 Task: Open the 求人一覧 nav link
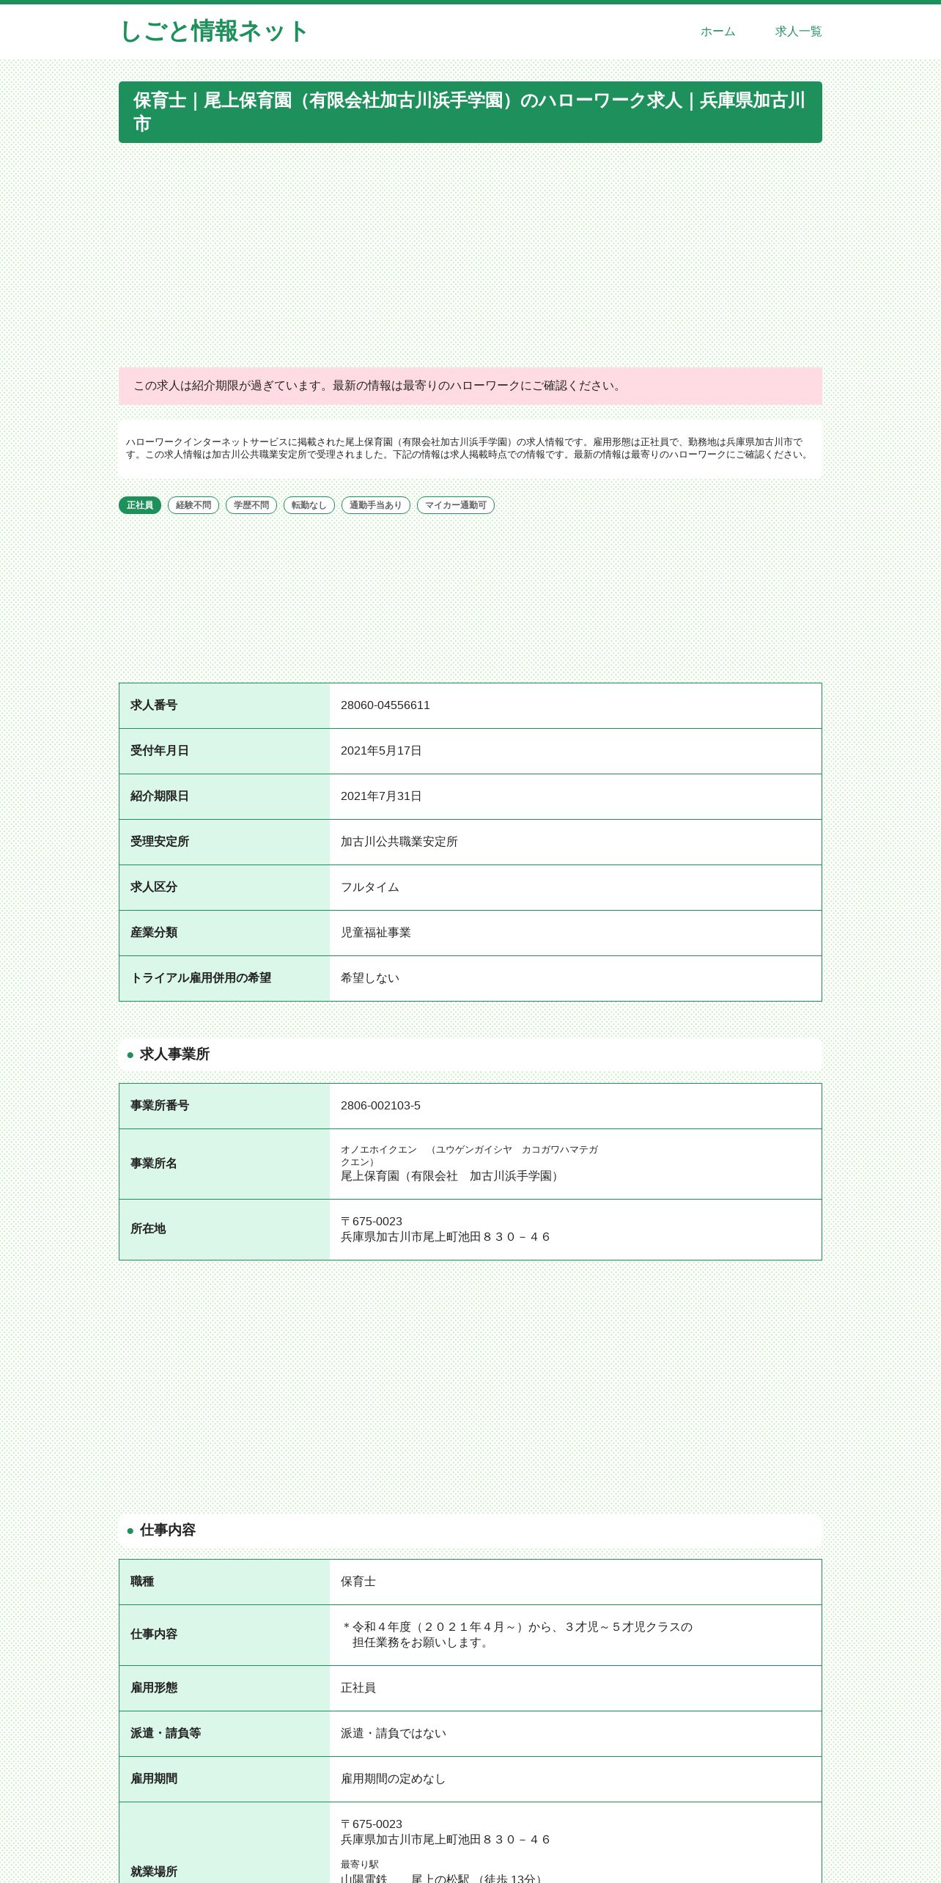pyautogui.click(x=798, y=32)
